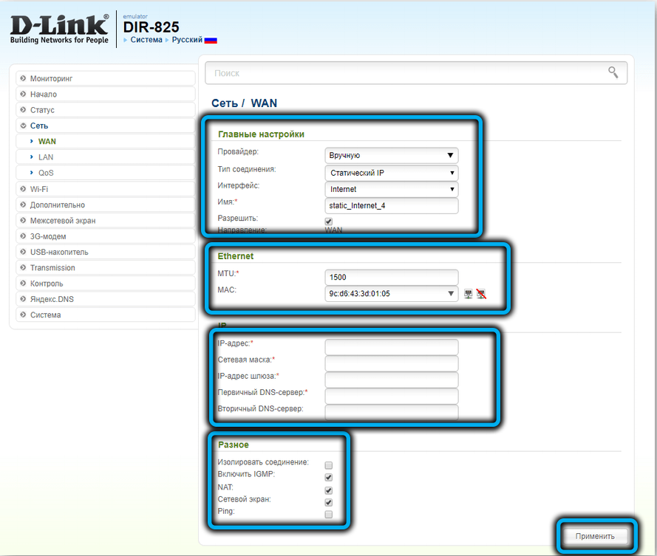657x556 pixels.
Task: Click the MTU input field
Action: coord(392,277)
